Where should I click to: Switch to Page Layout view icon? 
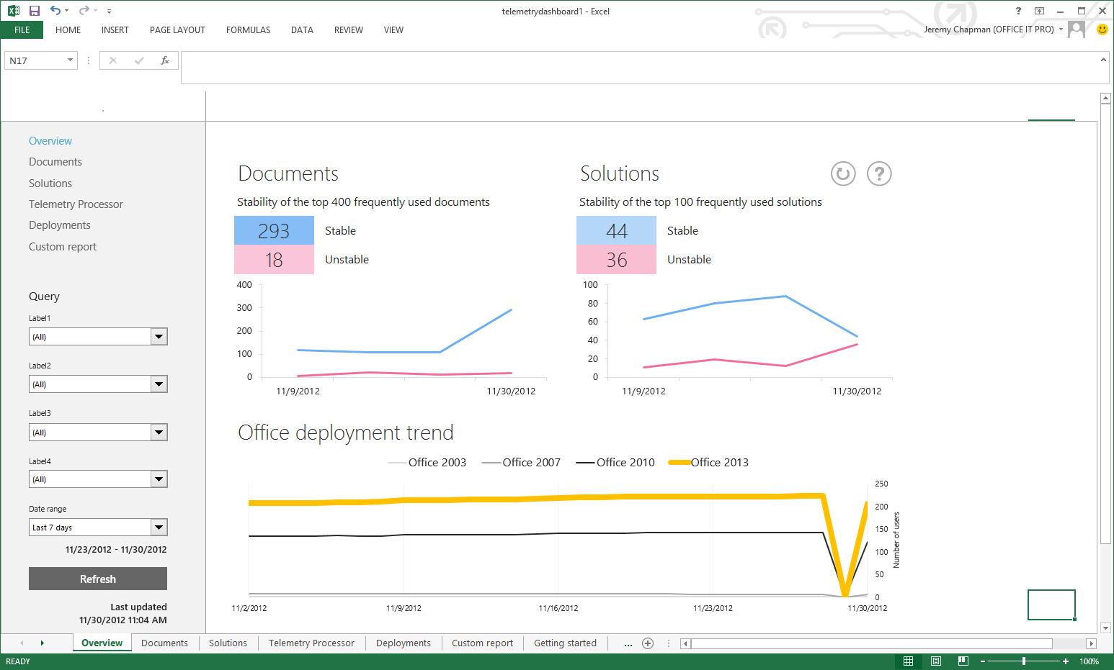click(935, 661)
